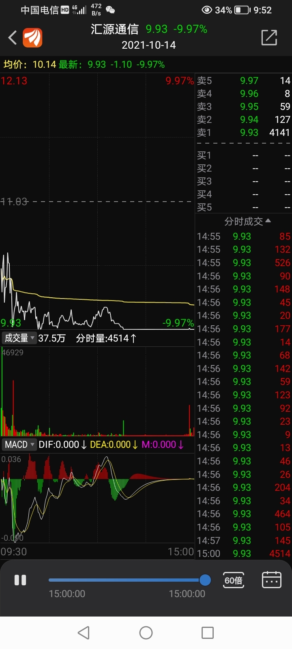Tap the 46929 volume axis label

click(13, 352)
